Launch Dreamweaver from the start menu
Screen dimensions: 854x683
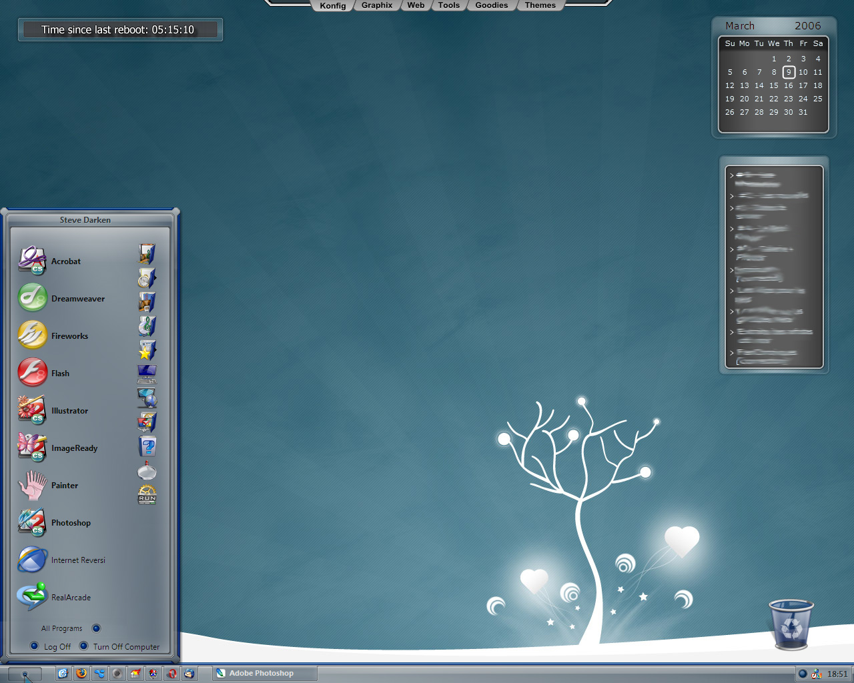(x=61, y=298)
